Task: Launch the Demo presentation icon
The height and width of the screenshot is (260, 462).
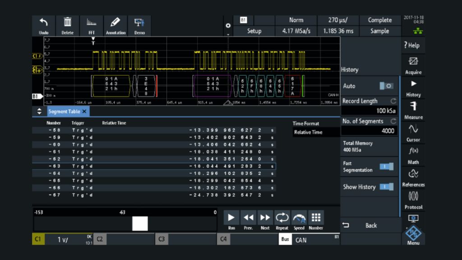Action: 139,25
